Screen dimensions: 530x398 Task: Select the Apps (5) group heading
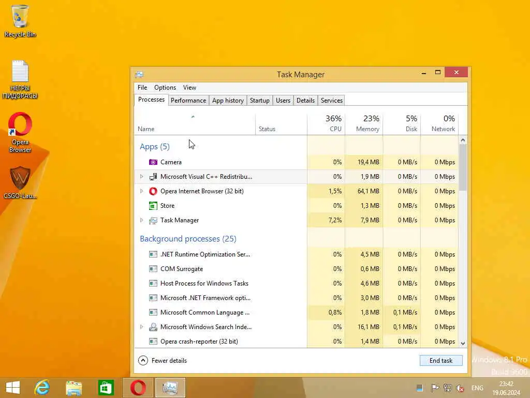click(154, 147)
